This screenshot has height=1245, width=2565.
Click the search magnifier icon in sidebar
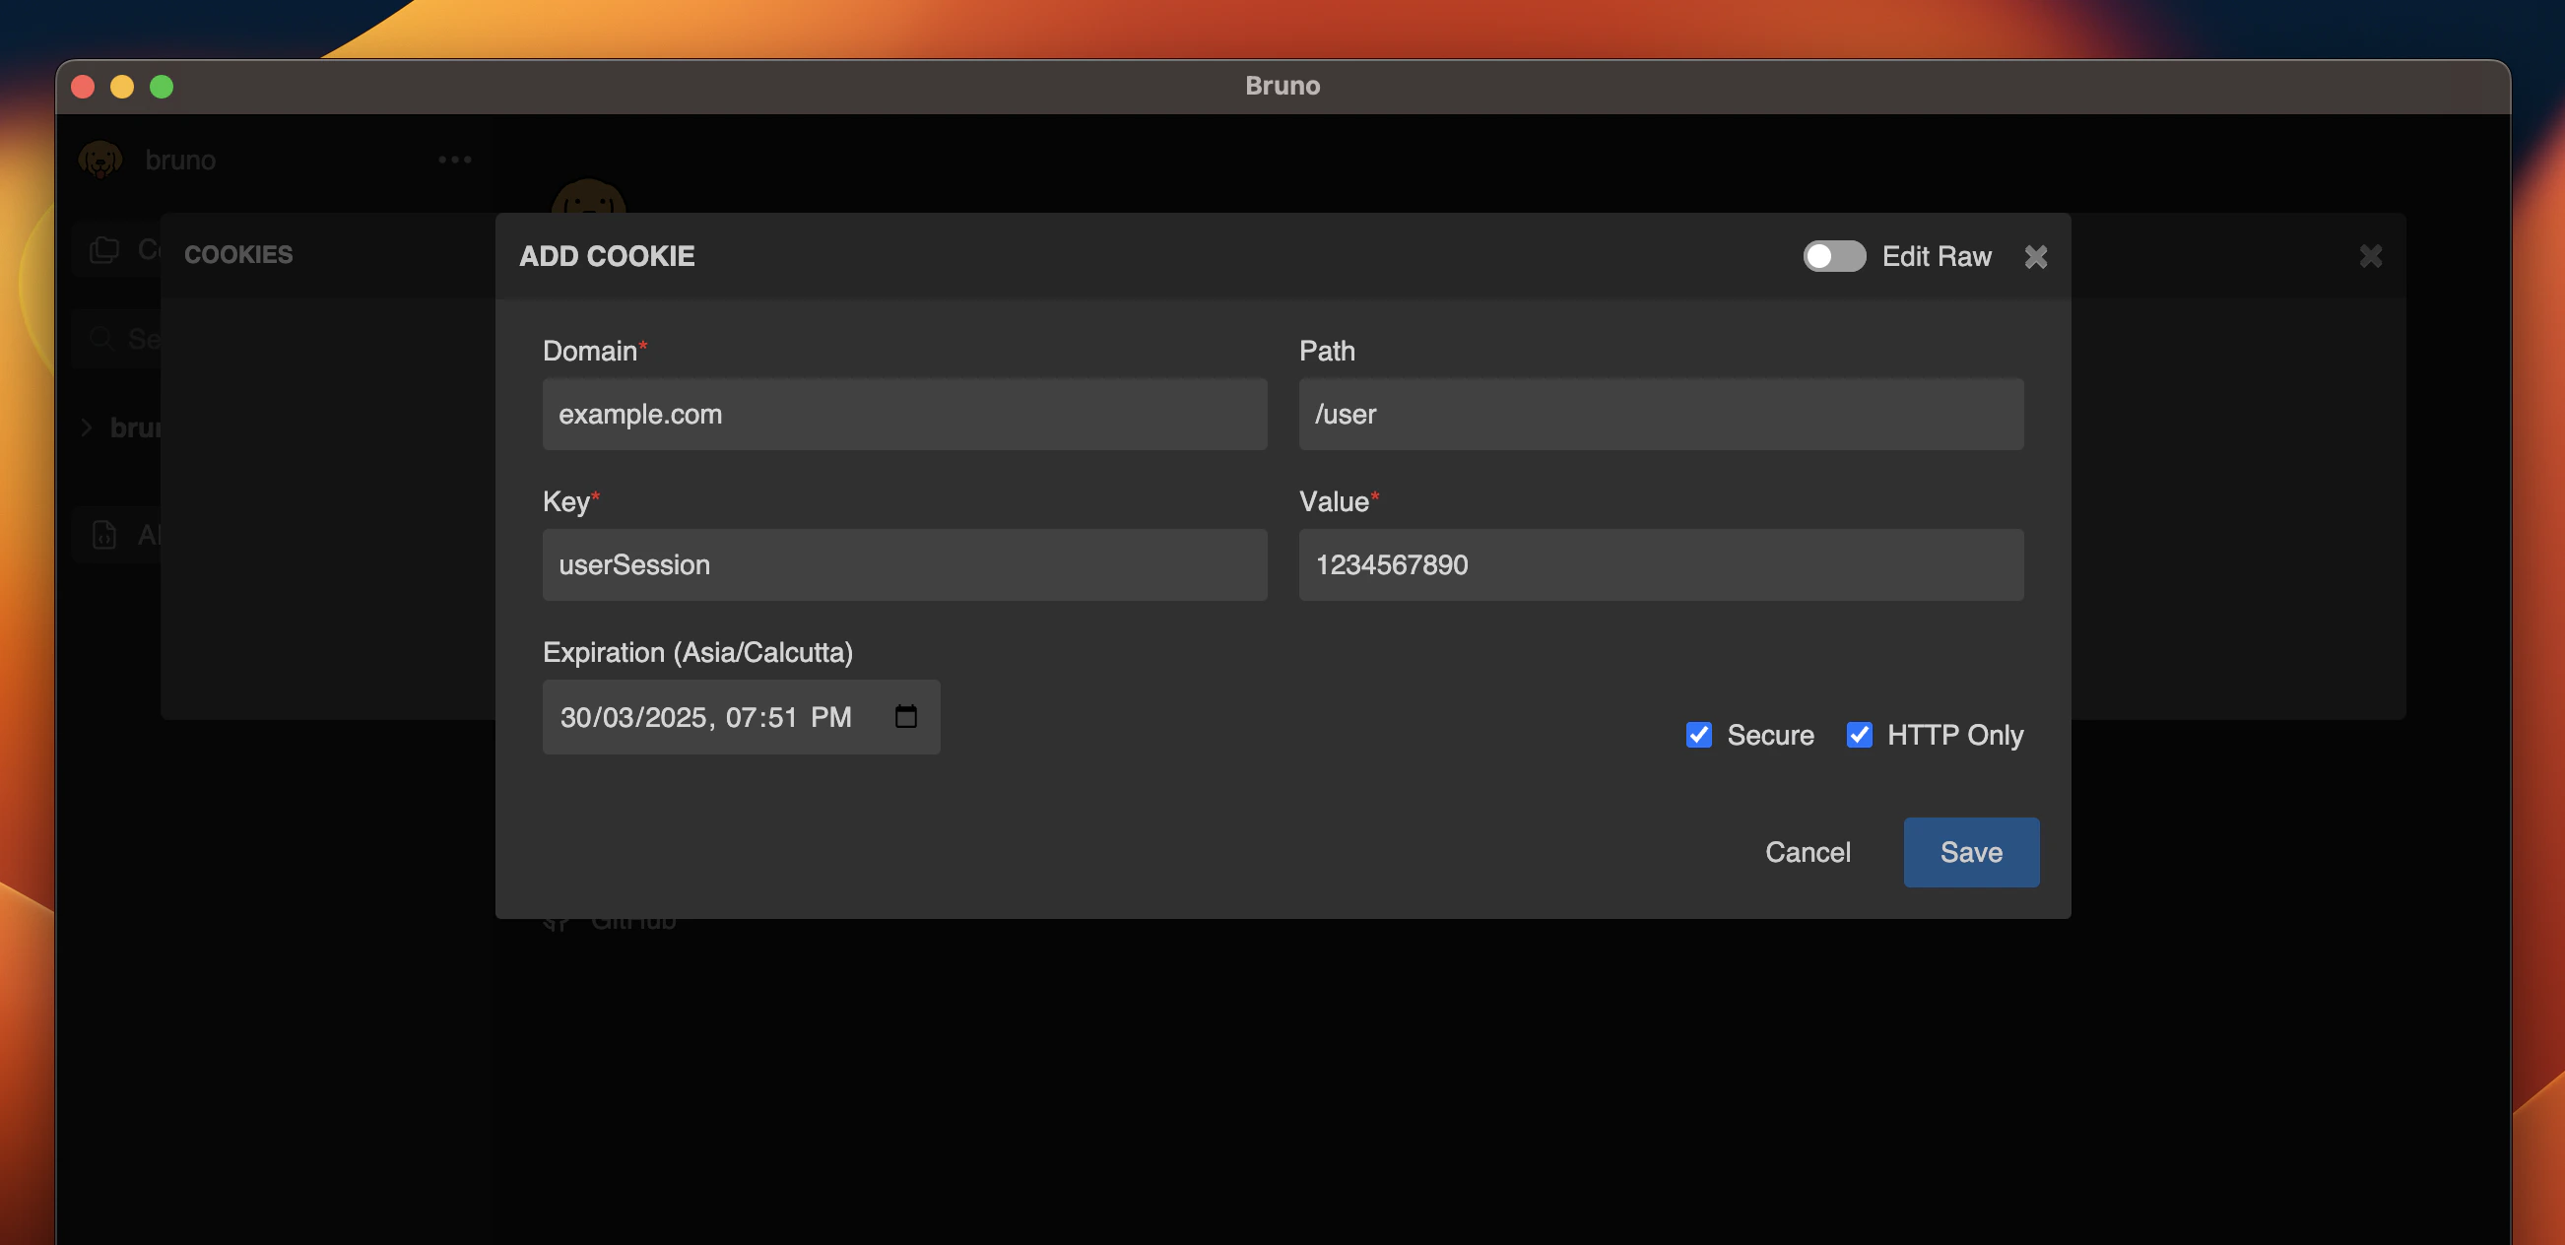100,339
